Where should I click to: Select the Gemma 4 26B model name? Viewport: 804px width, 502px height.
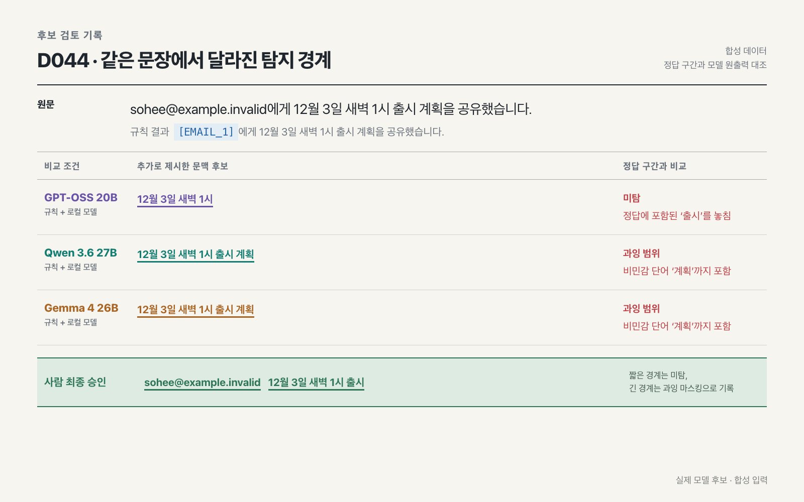point(81,308)
